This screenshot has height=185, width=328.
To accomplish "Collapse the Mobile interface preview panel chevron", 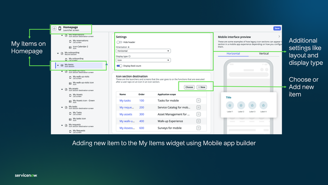I will 279,37.
